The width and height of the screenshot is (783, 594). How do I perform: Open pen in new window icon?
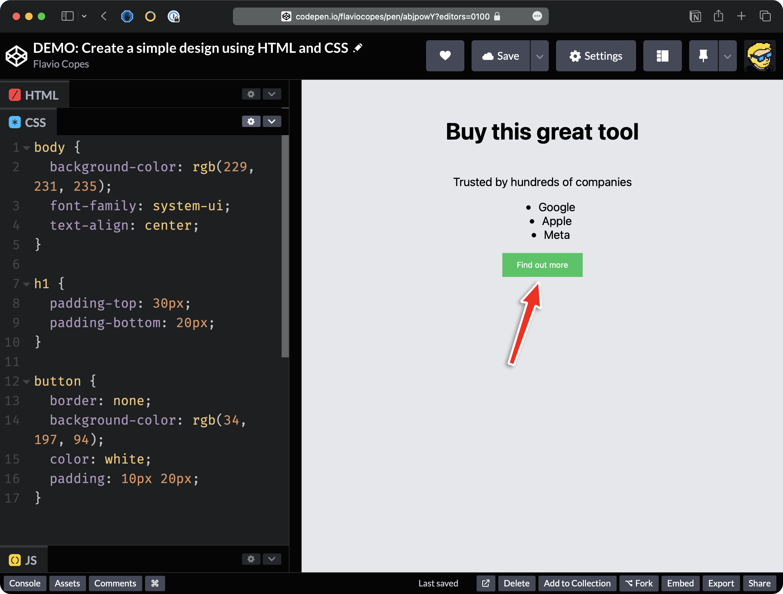pyautogui.click(x=486, y=583)
